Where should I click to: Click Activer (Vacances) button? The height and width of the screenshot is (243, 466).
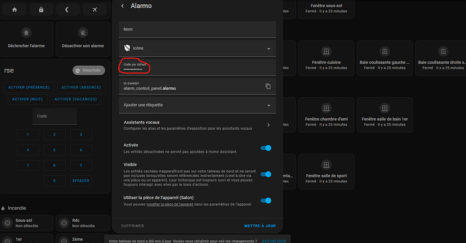tap(76, 99)
